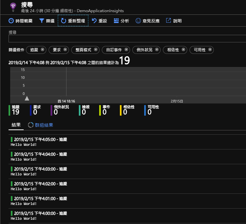The height and width of the screenshot is (224, 246).
Task: Switch to the 群組結果 tab
Action: (x=44, y=125)
